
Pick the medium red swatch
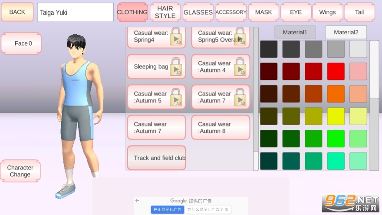[x=313, y=71]
